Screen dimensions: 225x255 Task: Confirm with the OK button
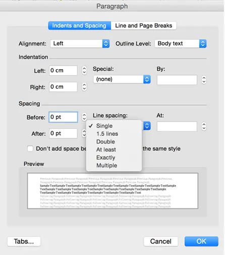coord(201,241)
